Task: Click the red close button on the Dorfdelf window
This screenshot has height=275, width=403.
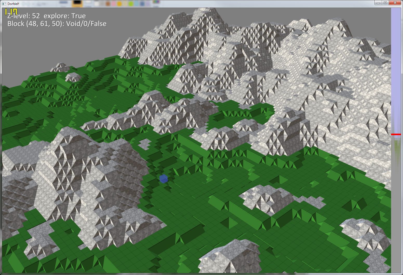Action: (395, 3)
